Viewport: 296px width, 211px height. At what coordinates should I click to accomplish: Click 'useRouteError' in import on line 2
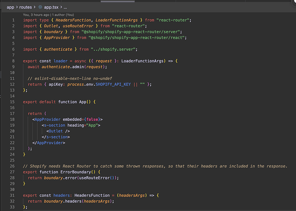78,26
